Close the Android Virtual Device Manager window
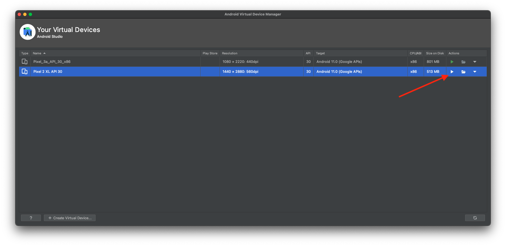The image size is (506, 246). pos(19,14)
